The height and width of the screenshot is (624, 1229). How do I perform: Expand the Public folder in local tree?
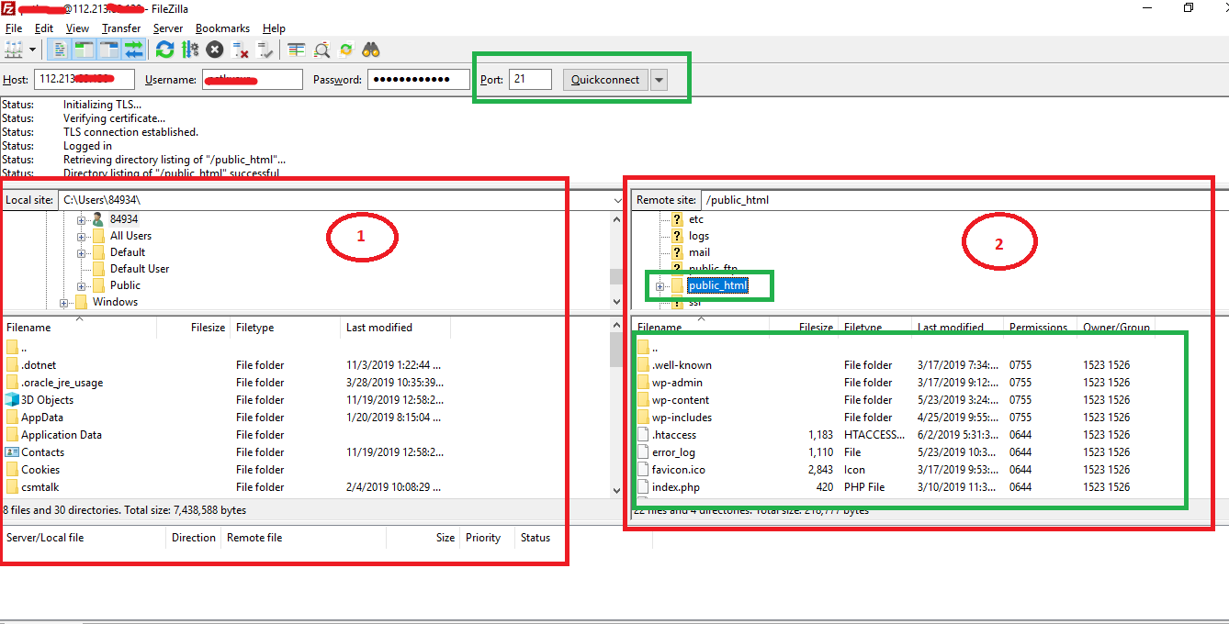coord(81,286)
